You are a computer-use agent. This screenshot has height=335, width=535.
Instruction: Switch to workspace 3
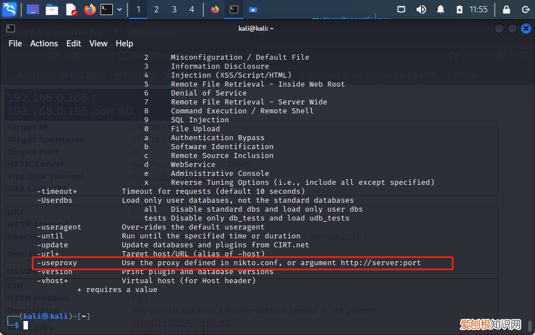tap(174, 9)
